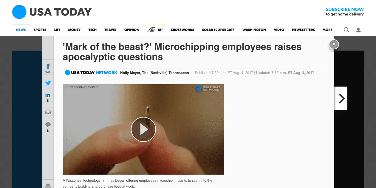Viewport: 376px width, 188px height.
Task: Open weather showing 81°
Action: coord(155,30)
